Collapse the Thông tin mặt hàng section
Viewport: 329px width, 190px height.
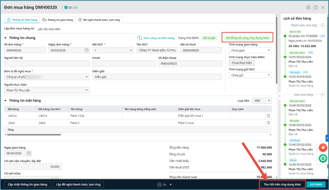[x=5, y=101]
